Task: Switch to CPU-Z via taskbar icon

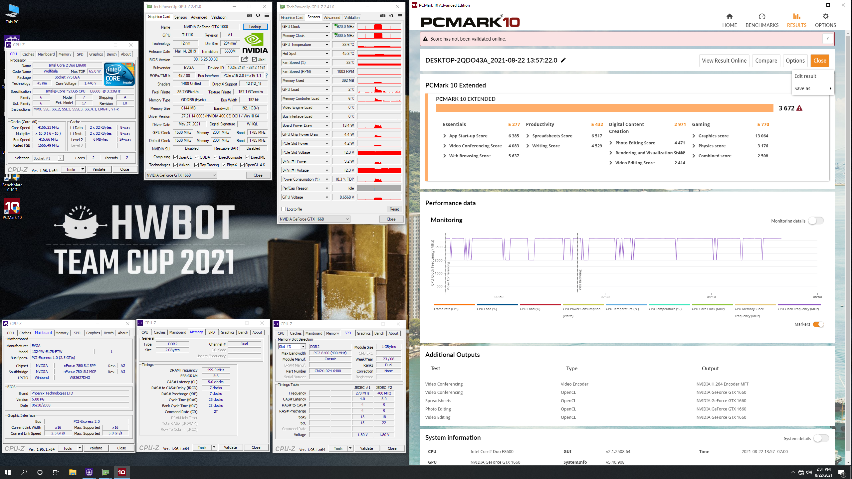Action: tap(89, 472)
